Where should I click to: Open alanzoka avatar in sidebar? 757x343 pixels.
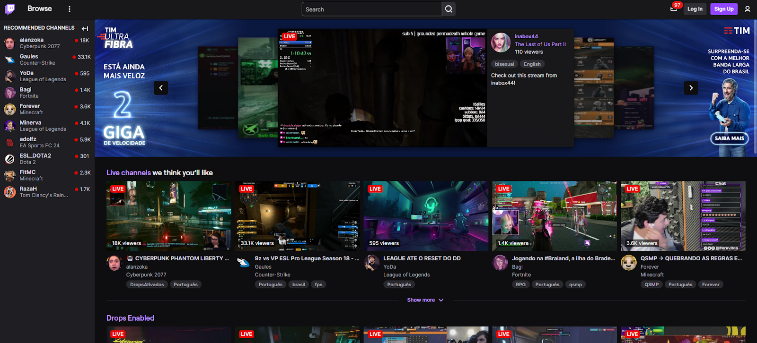[10, 43]
